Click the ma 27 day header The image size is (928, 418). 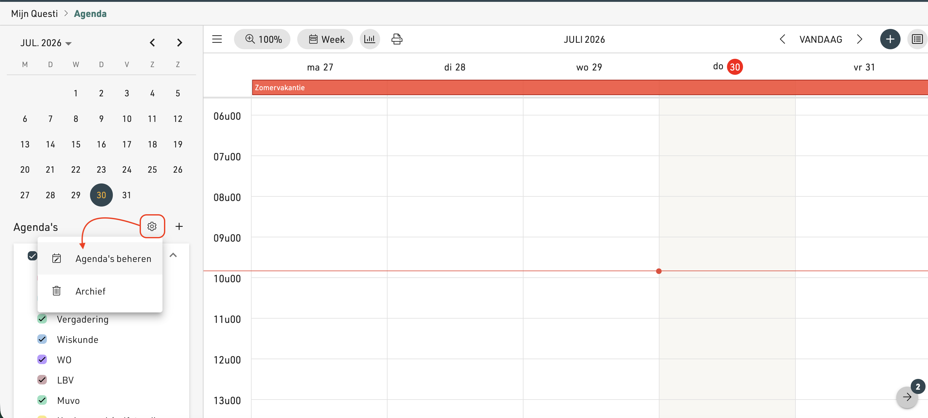click(320, 67)
